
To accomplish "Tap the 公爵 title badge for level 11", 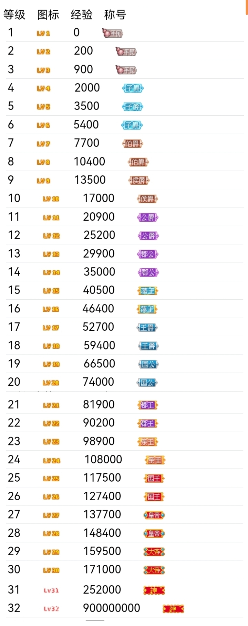I will pyautogui.click(x=148, y=218).
